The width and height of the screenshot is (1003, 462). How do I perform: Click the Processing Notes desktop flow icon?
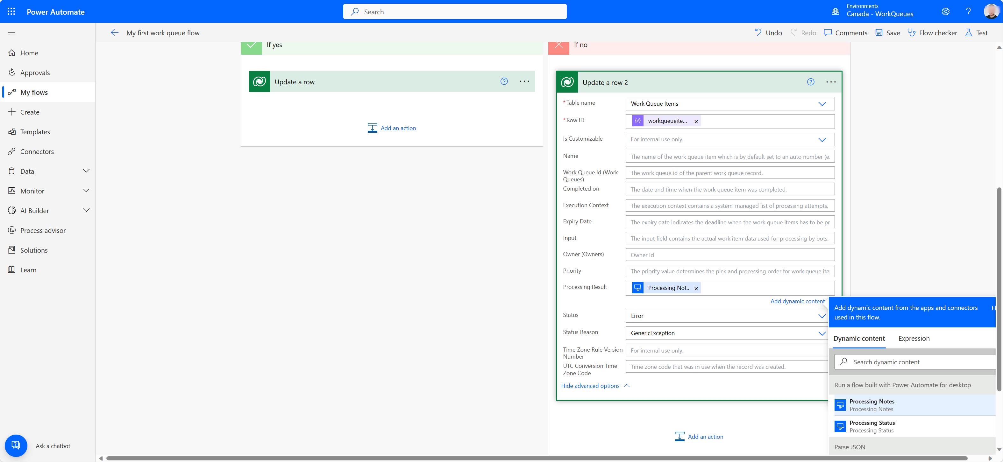840,405
